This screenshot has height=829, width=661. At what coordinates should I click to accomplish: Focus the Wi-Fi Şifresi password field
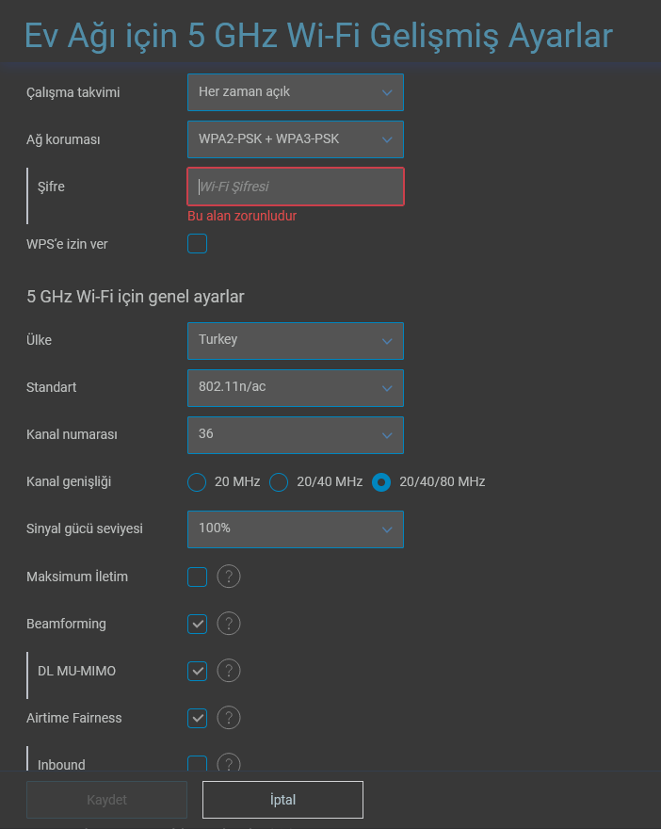coord(296,187)
